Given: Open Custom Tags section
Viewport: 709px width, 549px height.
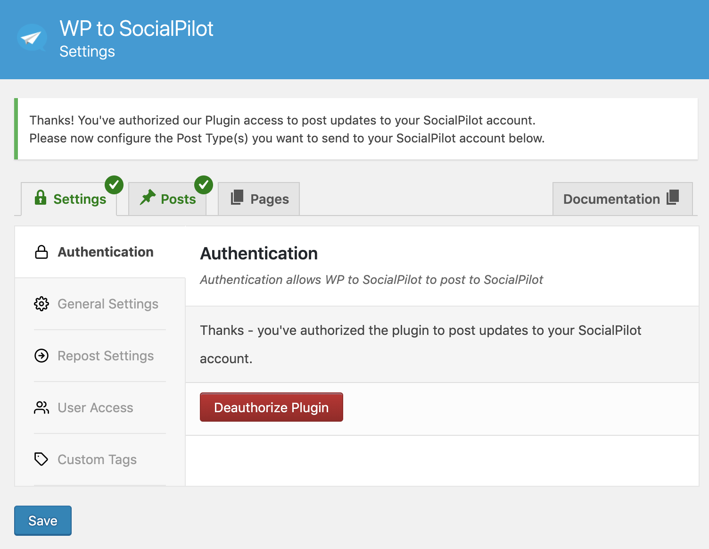Looking at the screenshot, I should (x=100, y=459).
